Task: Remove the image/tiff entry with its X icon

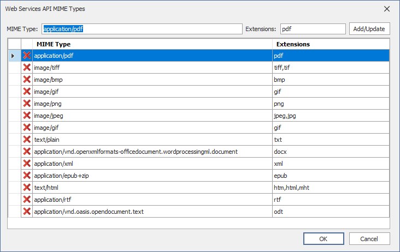Action: click(27, 68)
